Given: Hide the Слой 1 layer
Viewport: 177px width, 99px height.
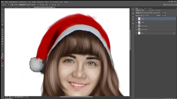Looking at the screenshot, I should (136, 22).
